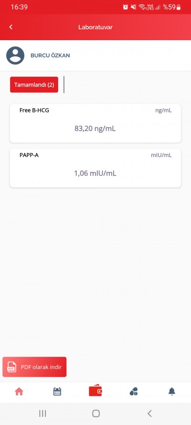Download results with PDF olarak indir
The image size is (191, 425).
34,367
